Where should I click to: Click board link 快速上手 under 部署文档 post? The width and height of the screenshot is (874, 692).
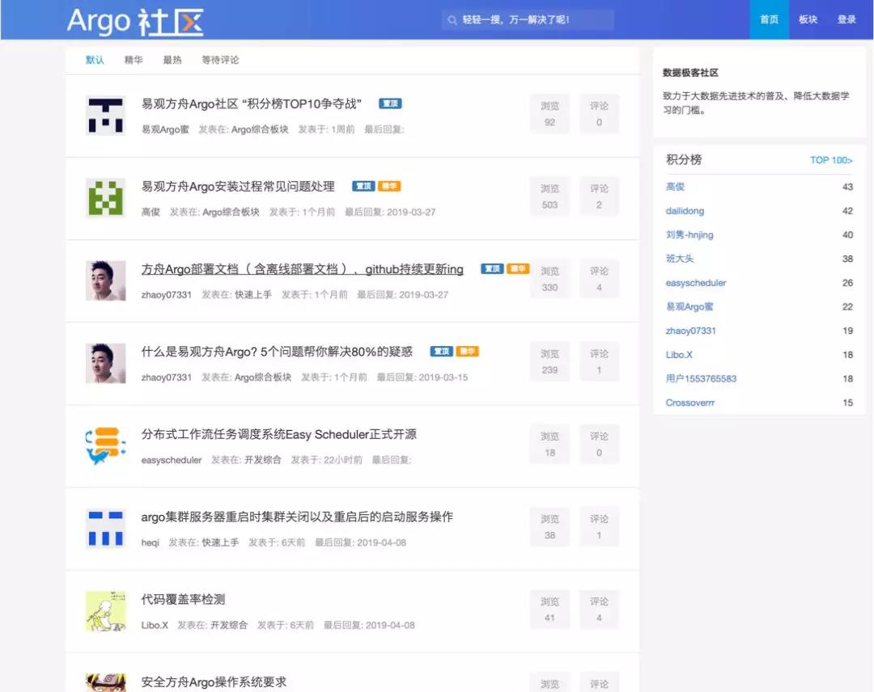[253, 295]
